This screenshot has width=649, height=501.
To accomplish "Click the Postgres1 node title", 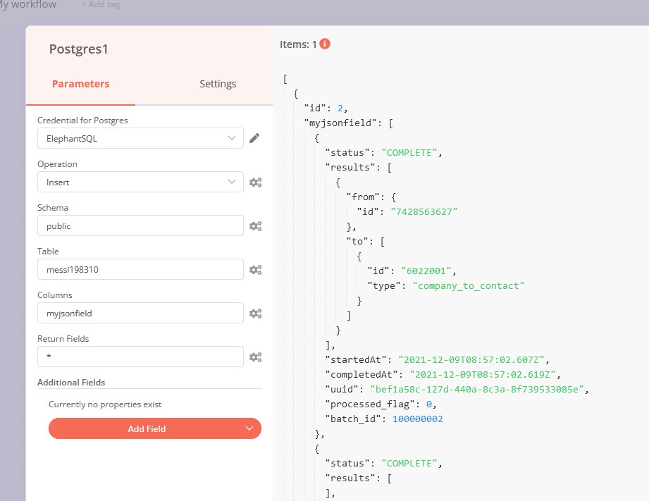I will click(x=78, y=49).
